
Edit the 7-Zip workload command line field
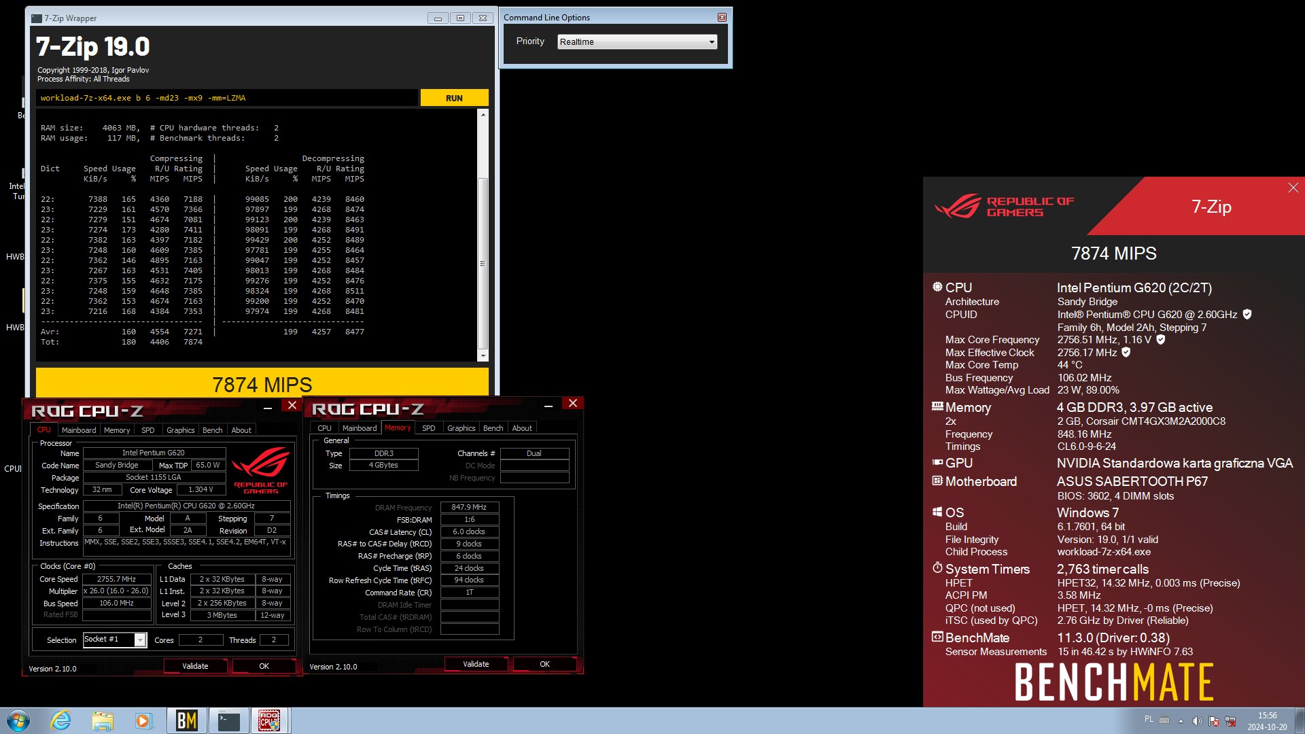(226, 98)
